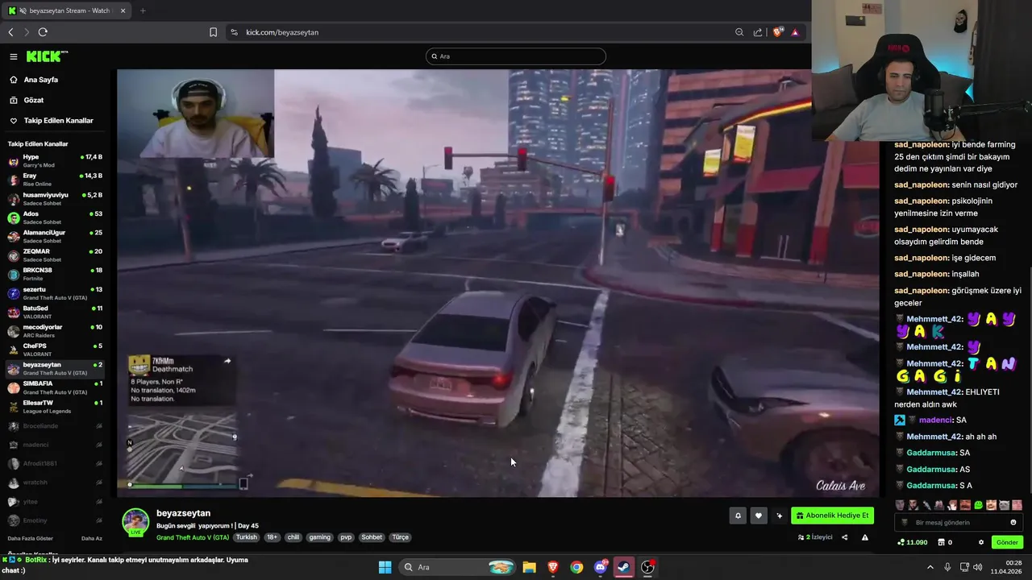Click the Sohbet tag

point(372,537)
